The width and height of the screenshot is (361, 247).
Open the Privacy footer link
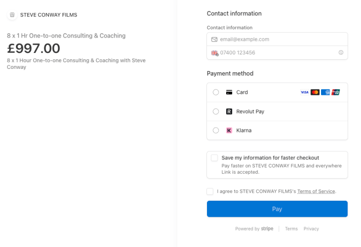point(311,229)
